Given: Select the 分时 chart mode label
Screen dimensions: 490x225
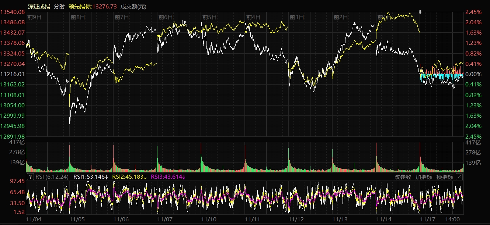Looking at the screenshot, I should pyautogui.click(x=59, y=6).
